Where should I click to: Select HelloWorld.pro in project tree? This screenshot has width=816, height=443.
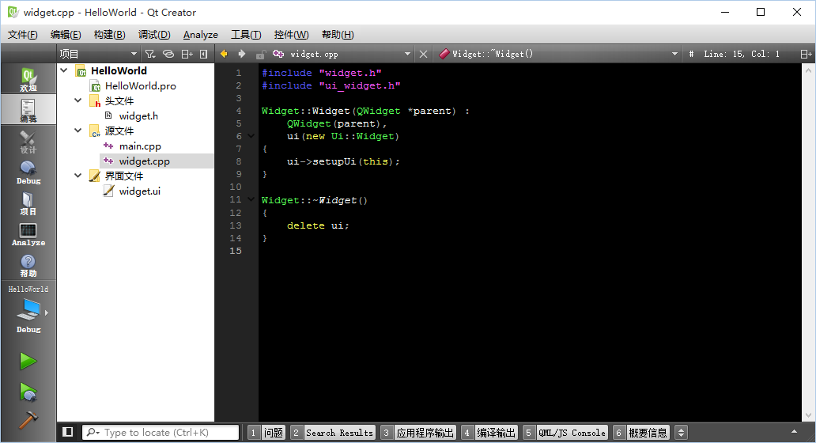[141, 86]
